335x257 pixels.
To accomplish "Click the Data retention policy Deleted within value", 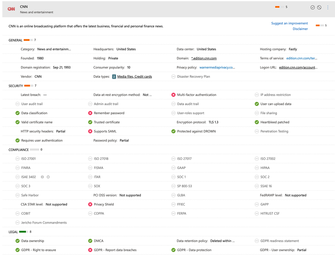I will pyautogui.click(x=222, y=241).
